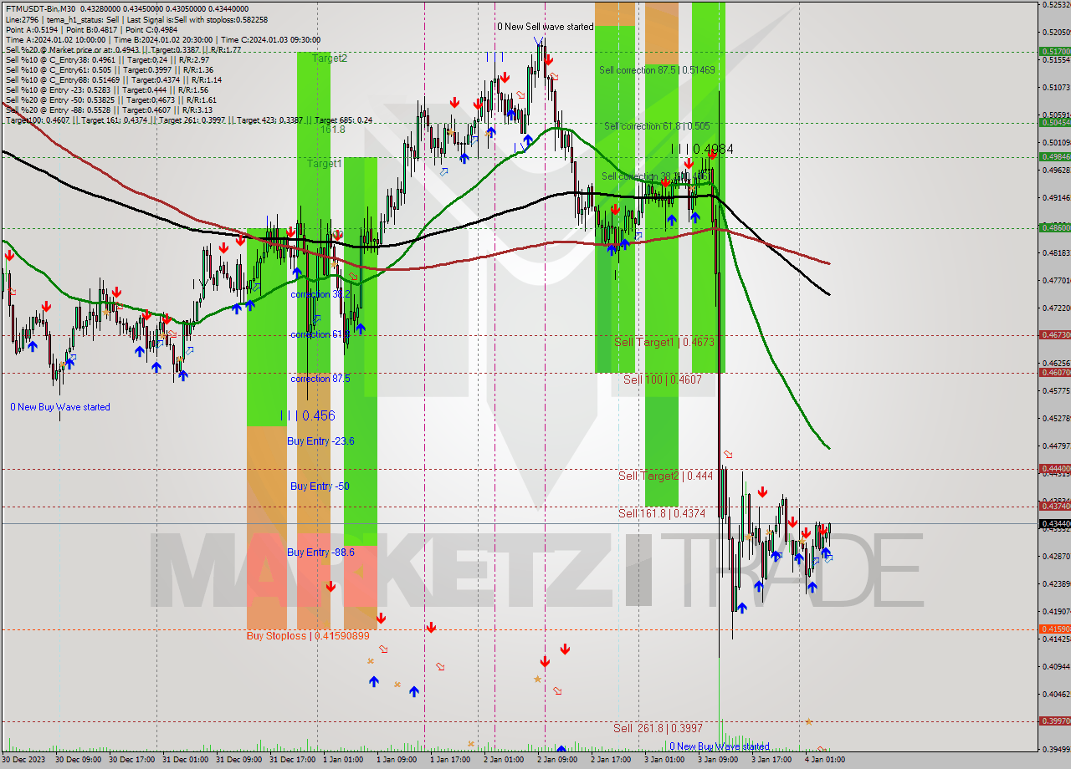Click the green 0.49846 price axis tag

(x=1054, y=156)
